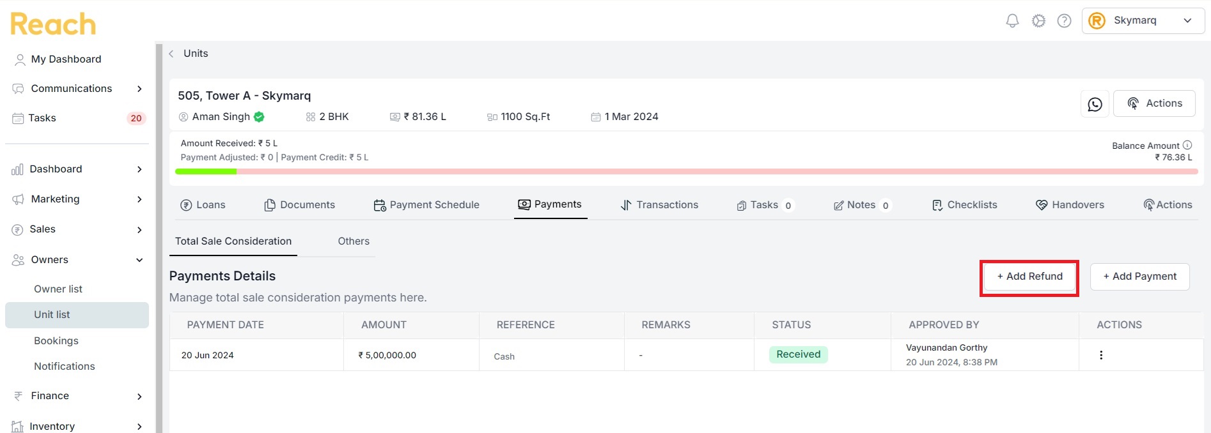
Task: Expand the Marketing sidebar menu
Action: (x=77, y=199)
